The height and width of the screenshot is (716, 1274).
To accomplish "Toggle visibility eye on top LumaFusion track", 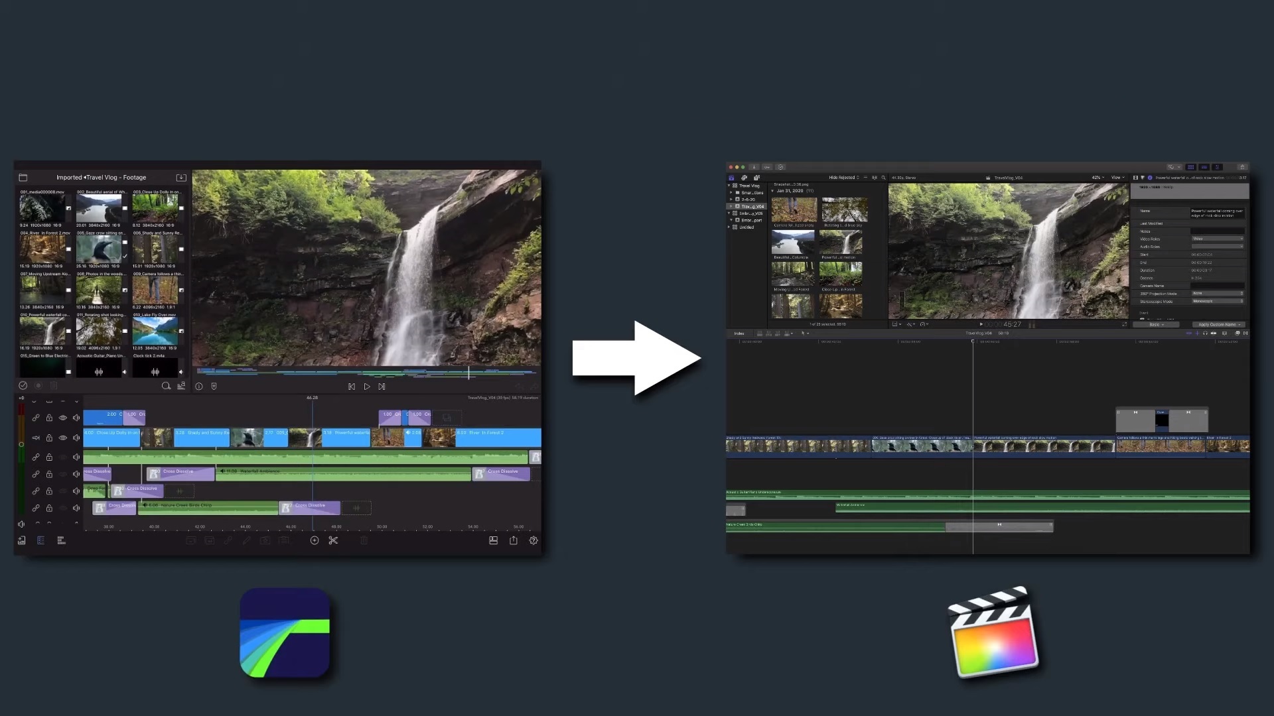I will 63,418.
